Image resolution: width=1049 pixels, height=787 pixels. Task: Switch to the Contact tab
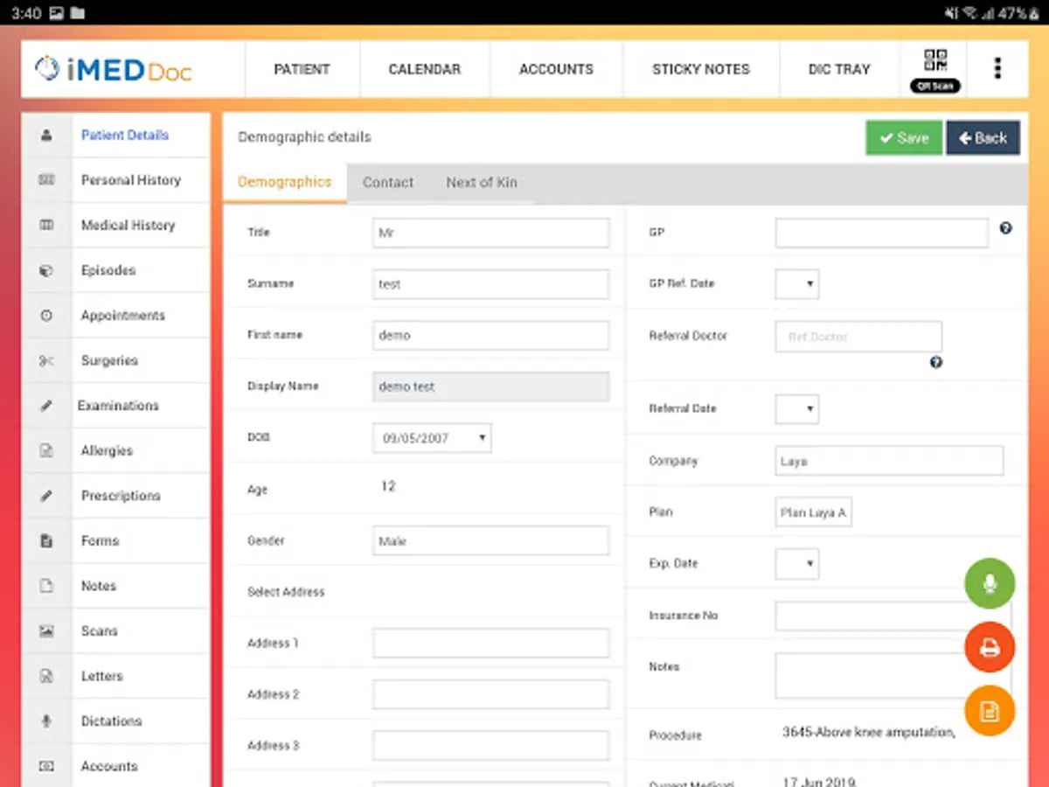pos(388,183)
